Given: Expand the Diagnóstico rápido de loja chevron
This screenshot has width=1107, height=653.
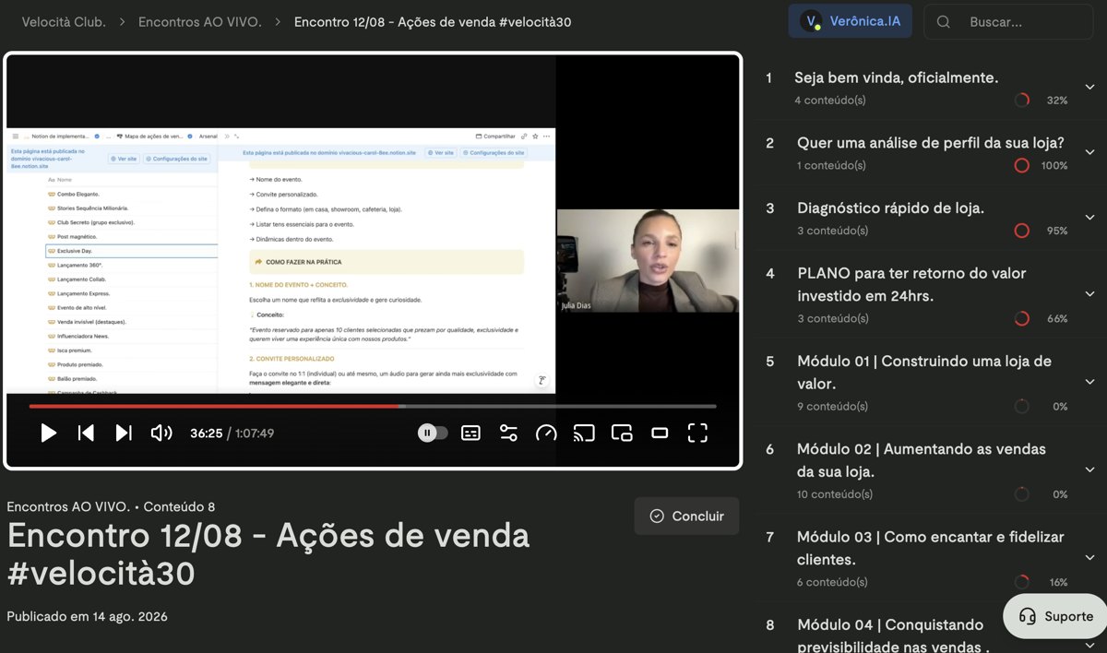Looking at the screenshot, I should click(1089, 218).
